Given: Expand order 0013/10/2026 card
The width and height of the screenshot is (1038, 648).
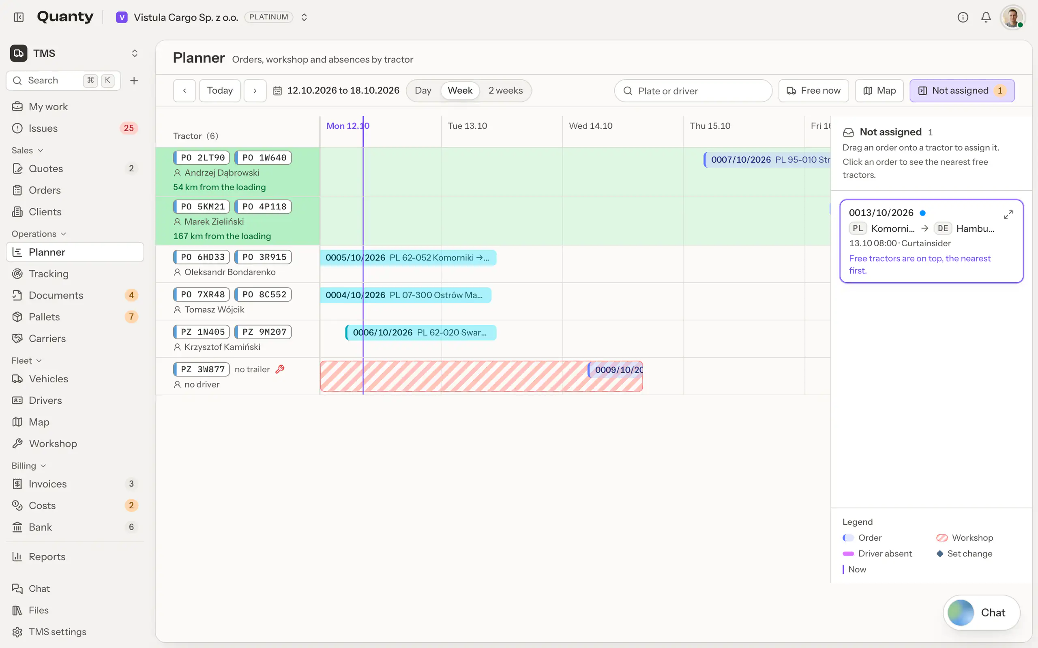Looking at the screenshot, I should (1008, 214).
